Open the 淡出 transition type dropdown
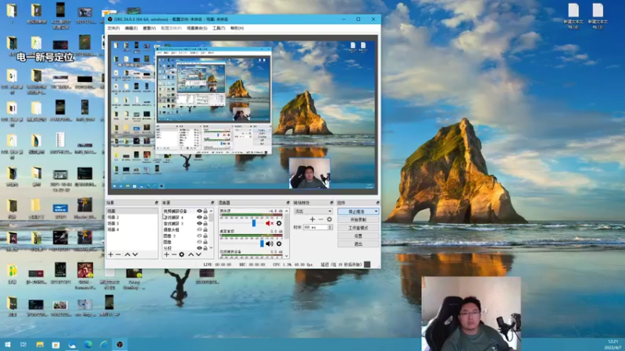This screenshot has width=625, height=351. tap(313, 211)
